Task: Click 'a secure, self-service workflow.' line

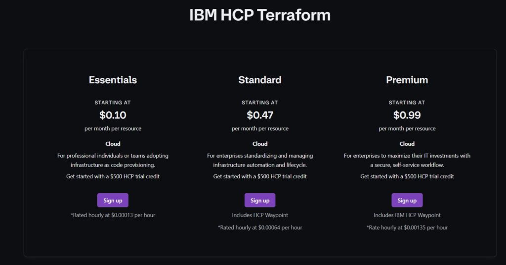Action: tap(407, 165)
